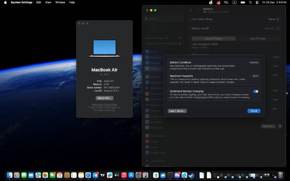Open Reminders from the Dock
The image size is (290, 181).
[74, 175]
